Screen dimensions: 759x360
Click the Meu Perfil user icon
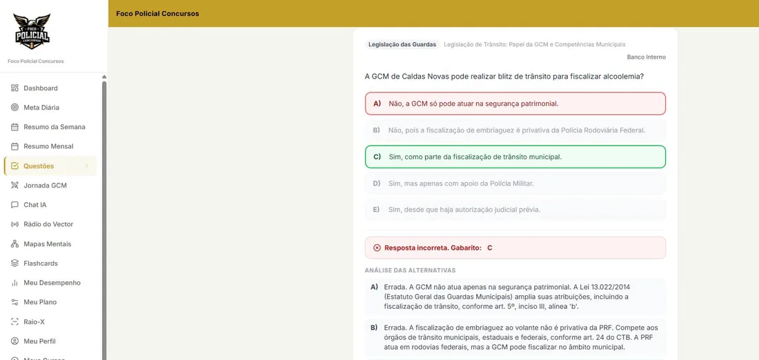[14, 341]
